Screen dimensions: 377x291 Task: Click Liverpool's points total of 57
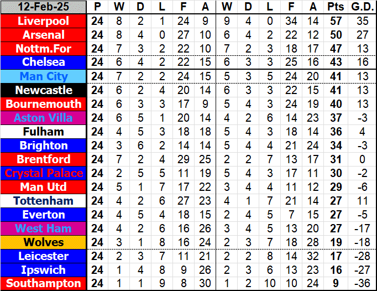coord(334,21)
